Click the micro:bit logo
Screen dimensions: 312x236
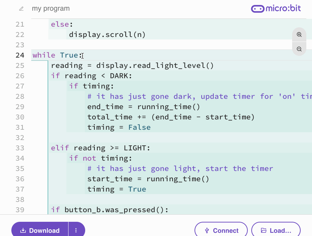pos(277,8)
